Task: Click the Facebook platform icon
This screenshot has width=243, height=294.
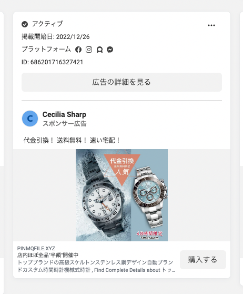Action: [x=78, y=50]
